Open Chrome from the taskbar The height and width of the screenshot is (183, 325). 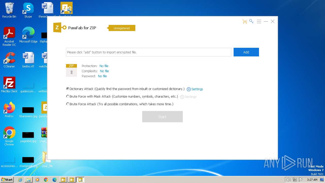click(46, 180)
